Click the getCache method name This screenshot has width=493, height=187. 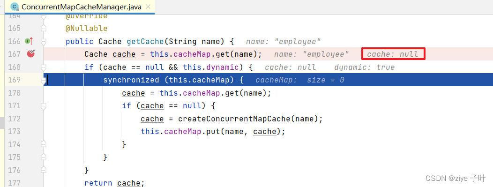(146, 42)
